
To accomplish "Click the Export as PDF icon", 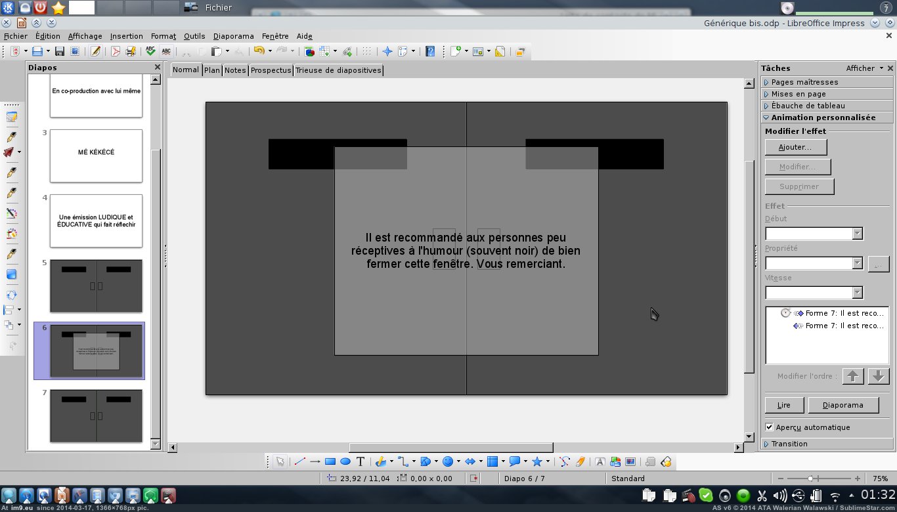I will (x=116, y=51).
